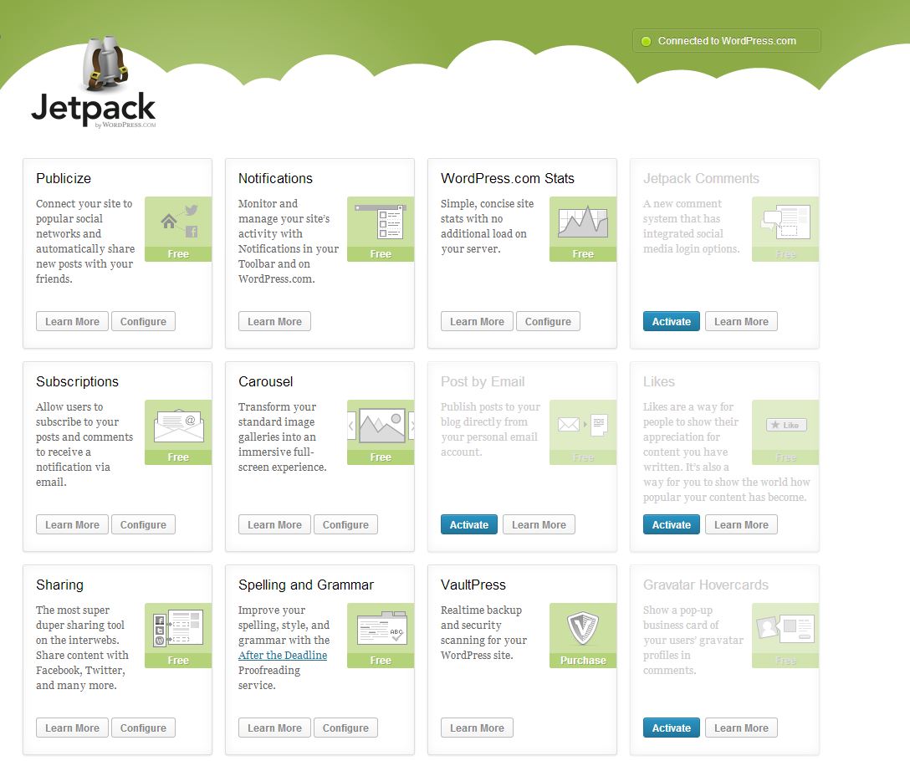This screenshot has height=761, width=910.
Task: Click the Carousel image gallery icon
Action: pos(380,425)
